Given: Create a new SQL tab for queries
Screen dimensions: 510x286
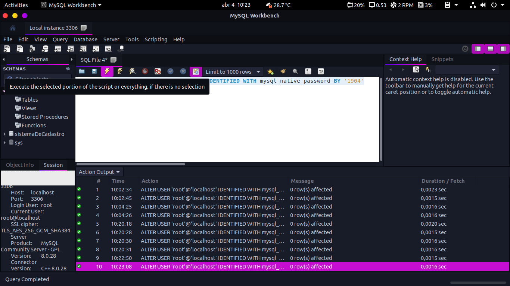Looking at the screenshot, I should point(7,49).
